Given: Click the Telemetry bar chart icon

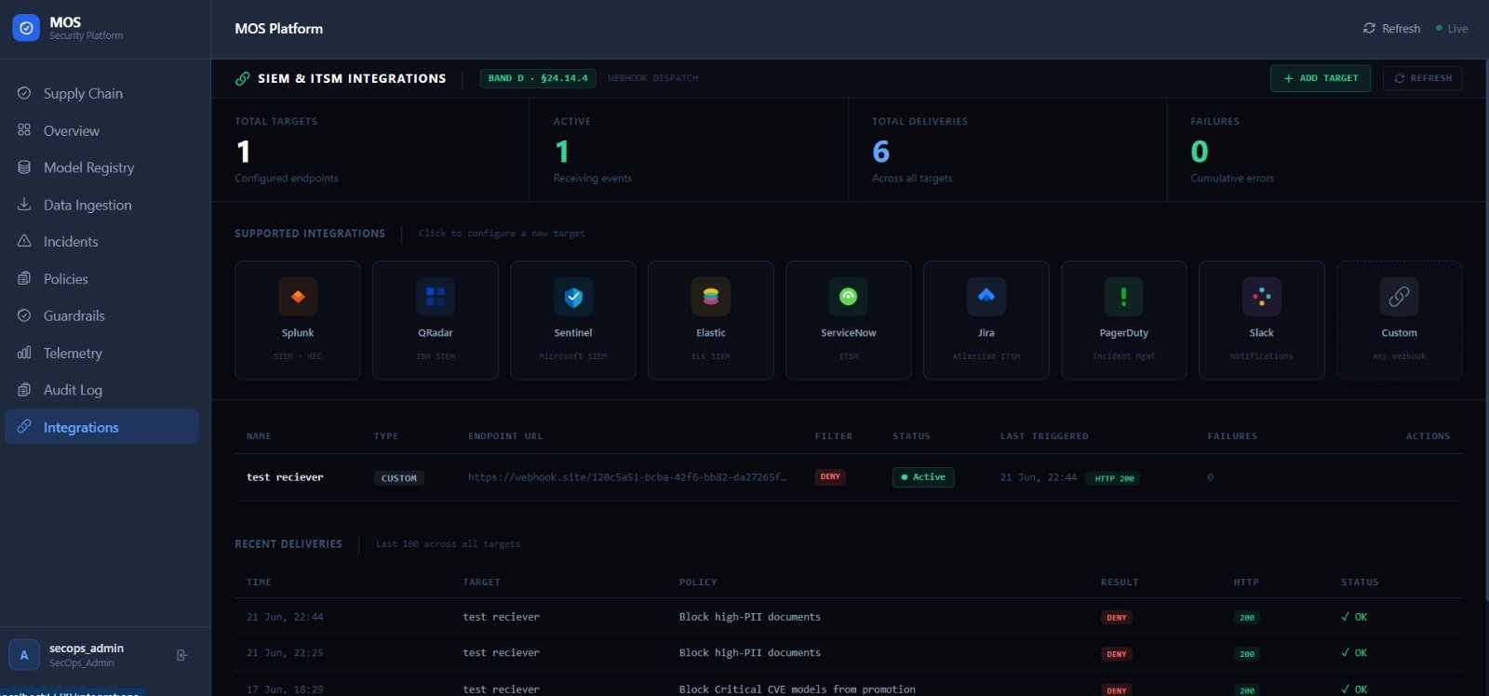Looking at the screenshot, I should coord(24,353).
